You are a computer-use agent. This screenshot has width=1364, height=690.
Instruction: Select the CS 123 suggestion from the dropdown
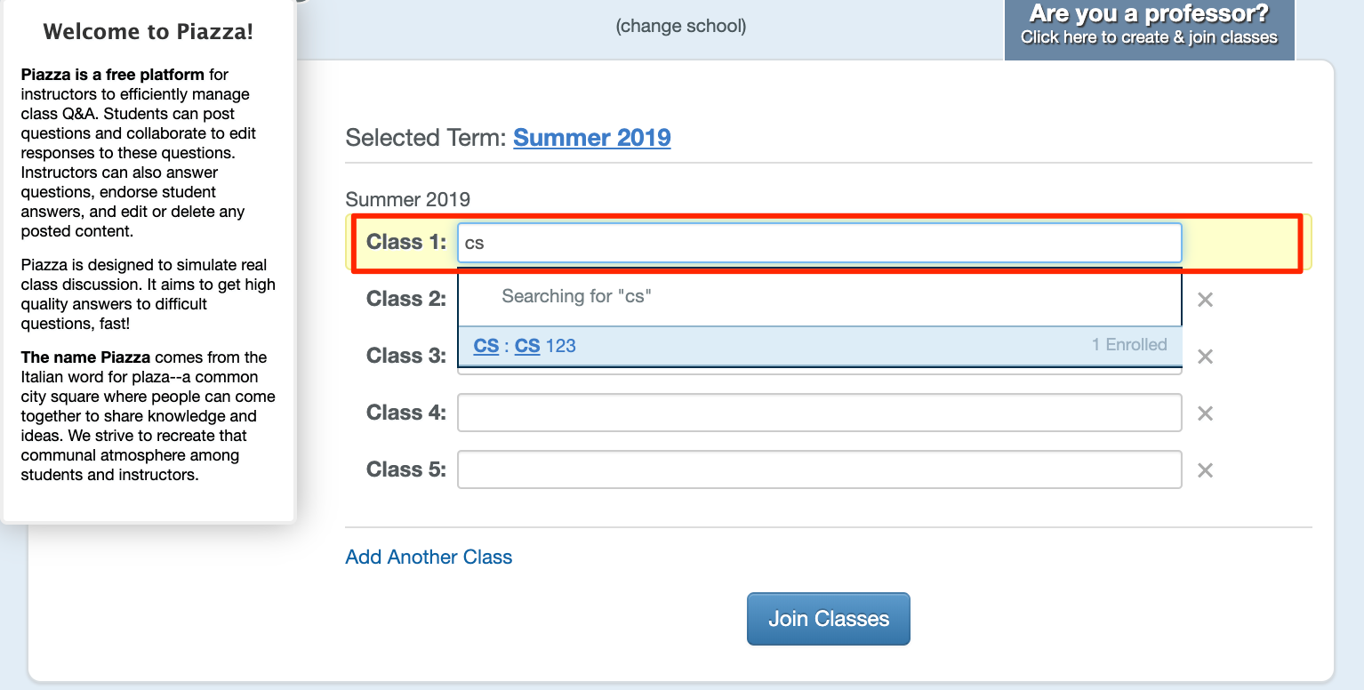tap(820, 346)
